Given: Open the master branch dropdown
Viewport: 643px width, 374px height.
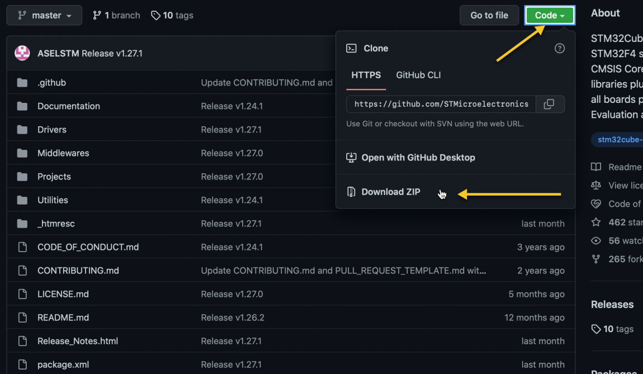Looking at the screenshot, I should [44, 15].
